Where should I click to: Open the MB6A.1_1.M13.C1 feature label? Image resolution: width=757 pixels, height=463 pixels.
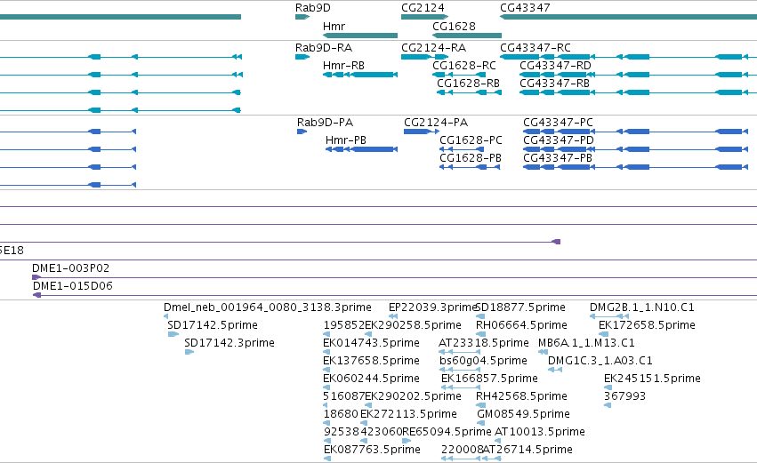tap(586, 343)
